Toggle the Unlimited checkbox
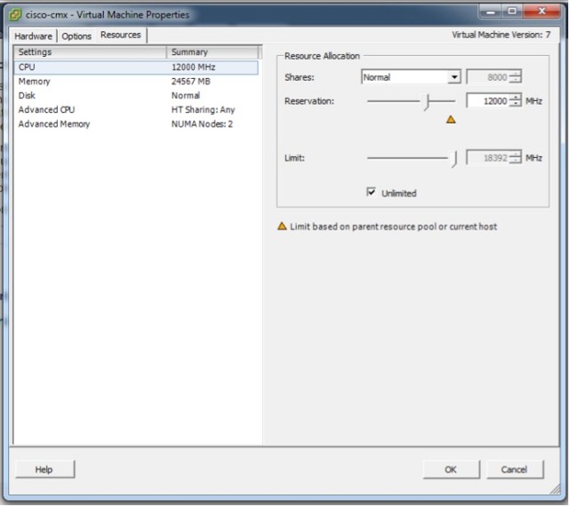Viewport: 569px width, 506px height. point(372,193)
